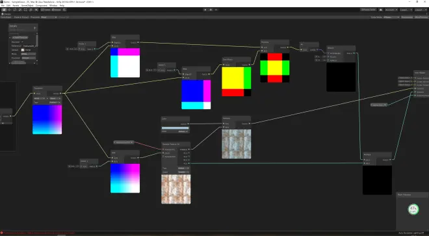Click the Pause button
The image size is (429, 236).
click(211, 10)
